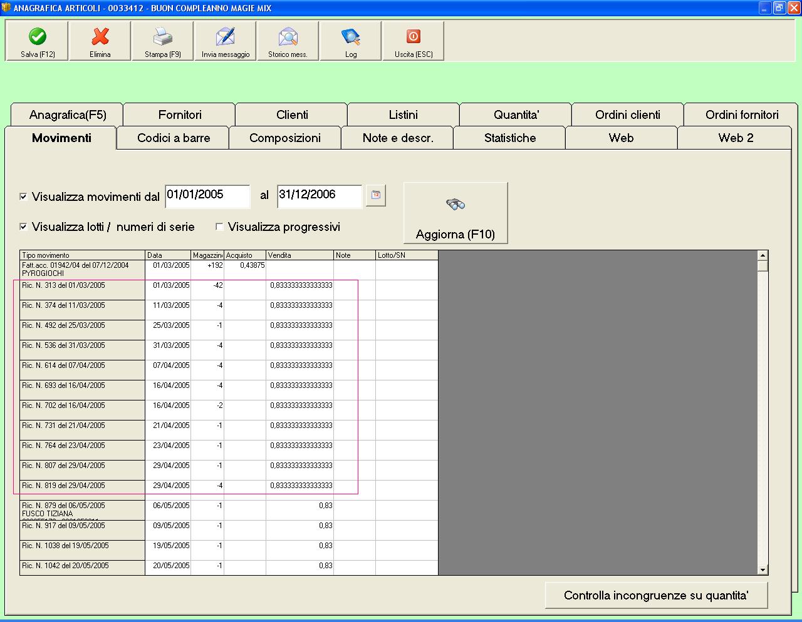Click the Elimina red X icon
Image resolution: width=802 pixels, height=622 pixels.
100,38
